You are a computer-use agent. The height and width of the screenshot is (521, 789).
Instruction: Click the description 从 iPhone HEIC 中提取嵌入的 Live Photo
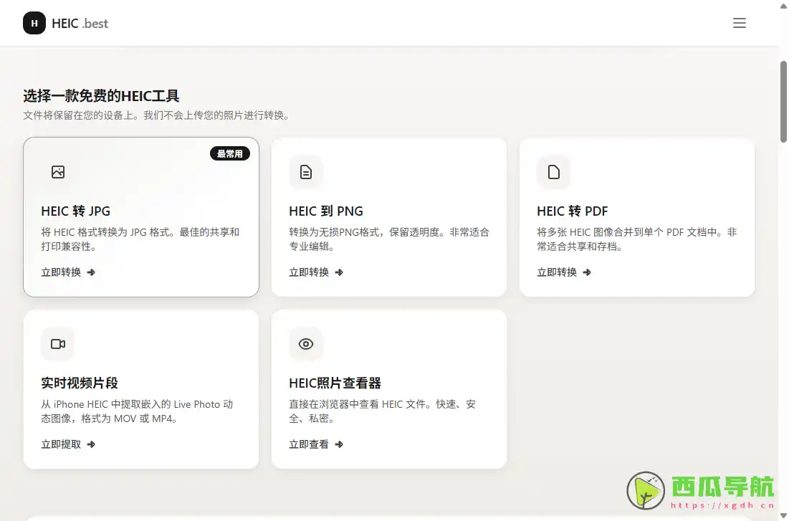[137, 411]
